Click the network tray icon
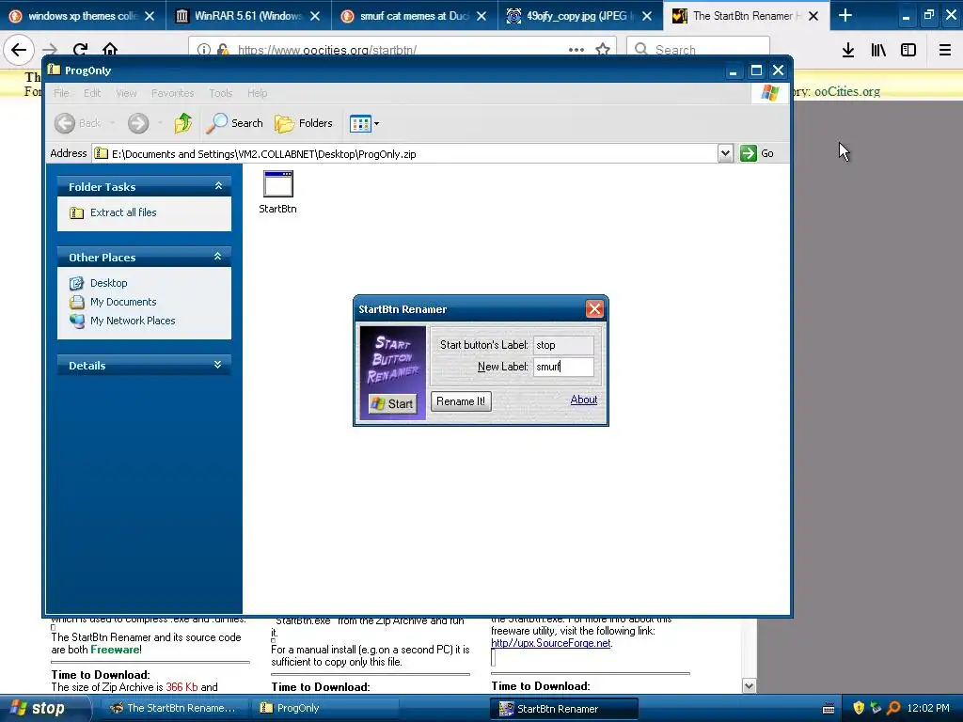 876,708
